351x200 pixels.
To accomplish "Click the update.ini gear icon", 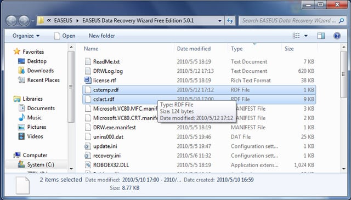I will pos(87,146).
